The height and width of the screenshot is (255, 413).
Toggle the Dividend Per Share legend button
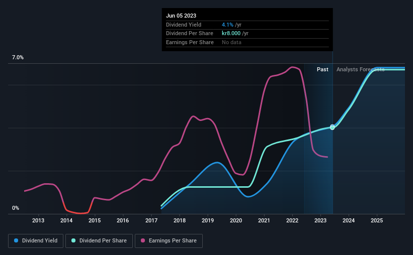pyautogui.click(x=99, y=241)
